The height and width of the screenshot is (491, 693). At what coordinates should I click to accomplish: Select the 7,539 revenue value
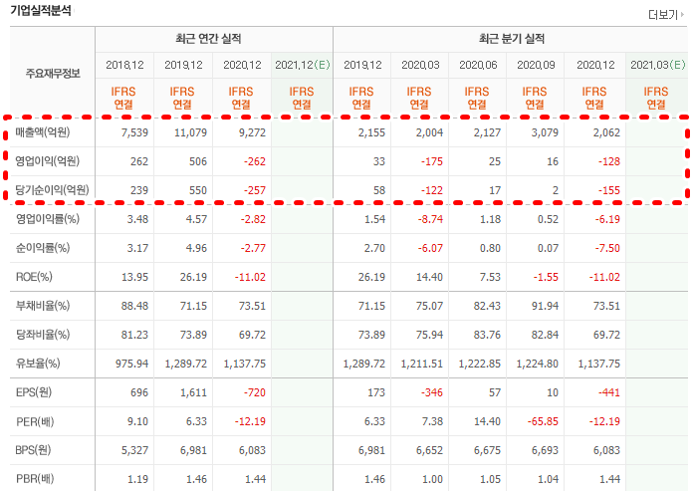tap(134, 132)
